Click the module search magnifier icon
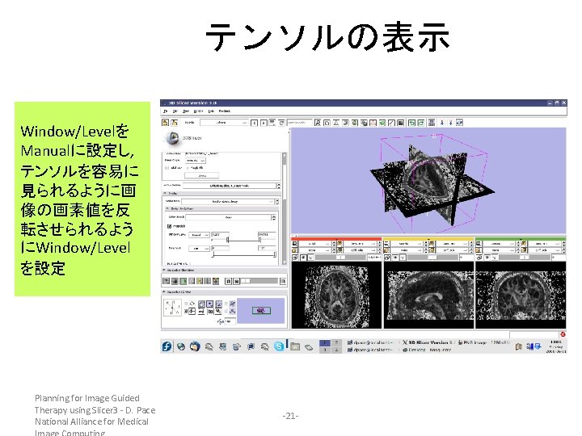The image size is (582, 436). point(318,123)
